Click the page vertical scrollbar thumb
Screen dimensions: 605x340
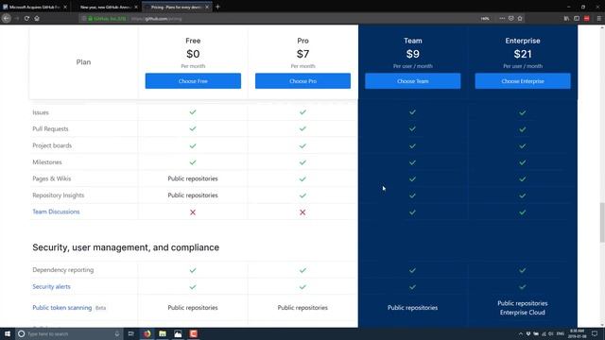[x=601, y=223]
